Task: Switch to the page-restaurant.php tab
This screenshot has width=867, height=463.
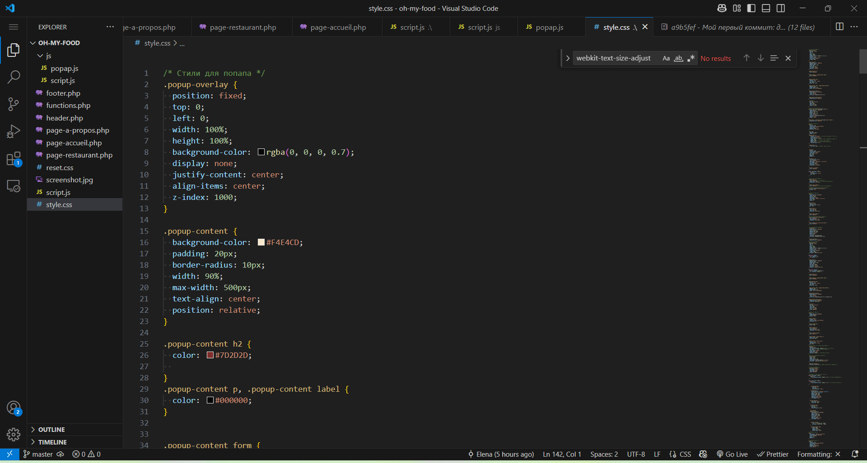Action: click(x=242, y=27)
